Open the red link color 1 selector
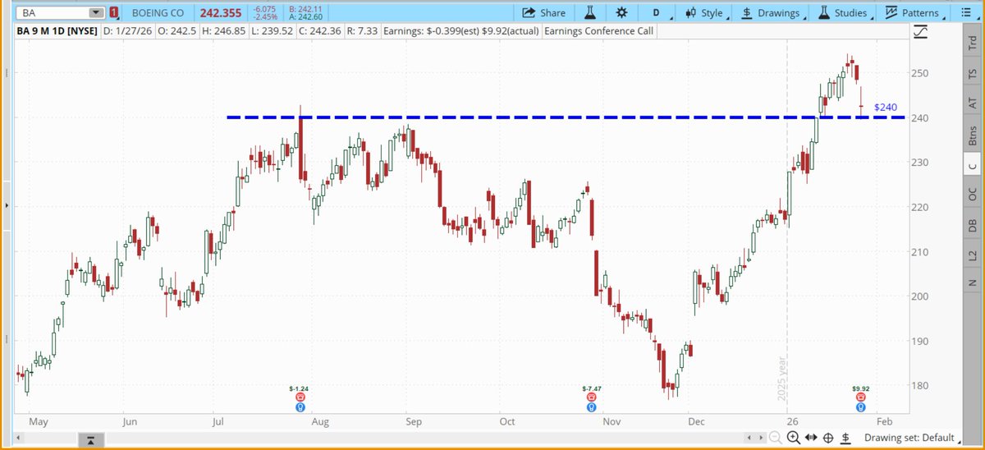985x450 pixels. tap(114, 12)
